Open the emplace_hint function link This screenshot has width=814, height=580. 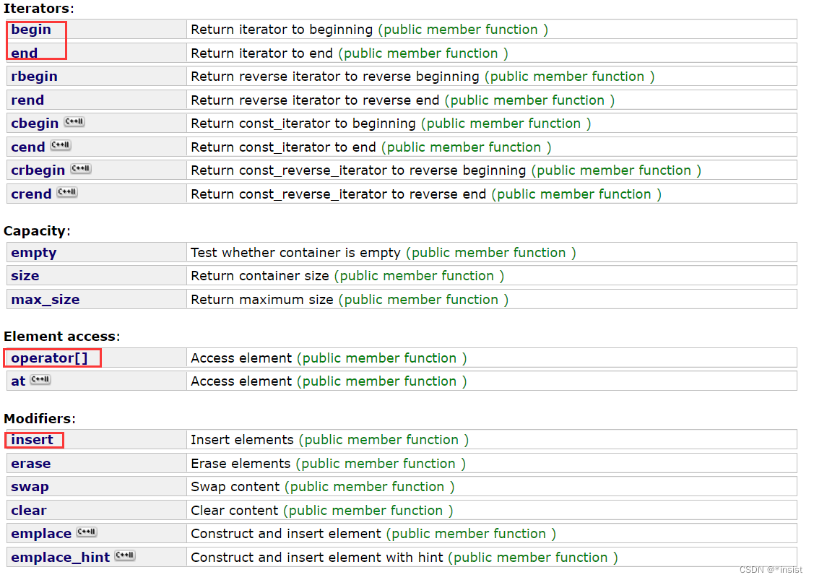[x=60, y=558]
